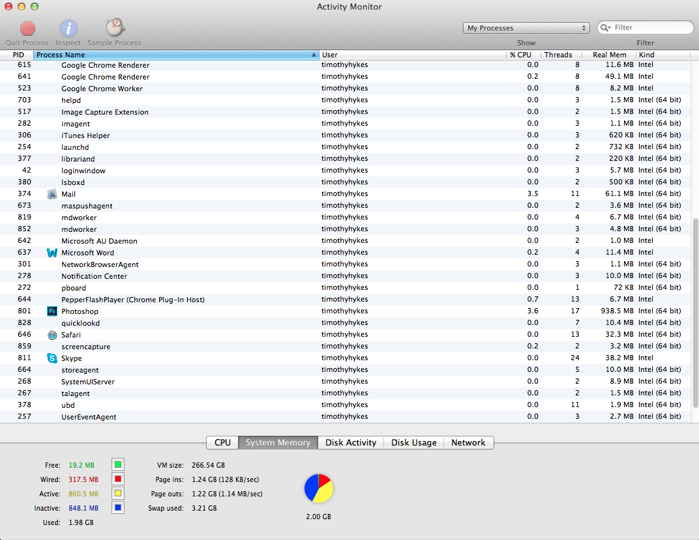699x540 pixels.
Task: Select the Image Capture Extension row
Action: pos(346,112)
